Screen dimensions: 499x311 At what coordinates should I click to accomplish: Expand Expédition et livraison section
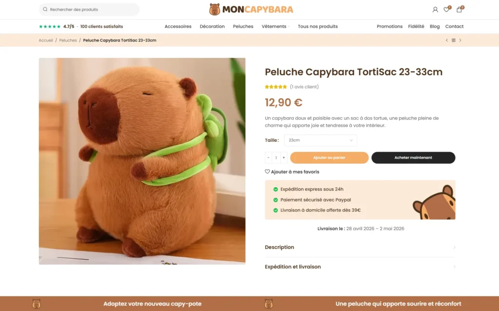(x=360, y=267)
